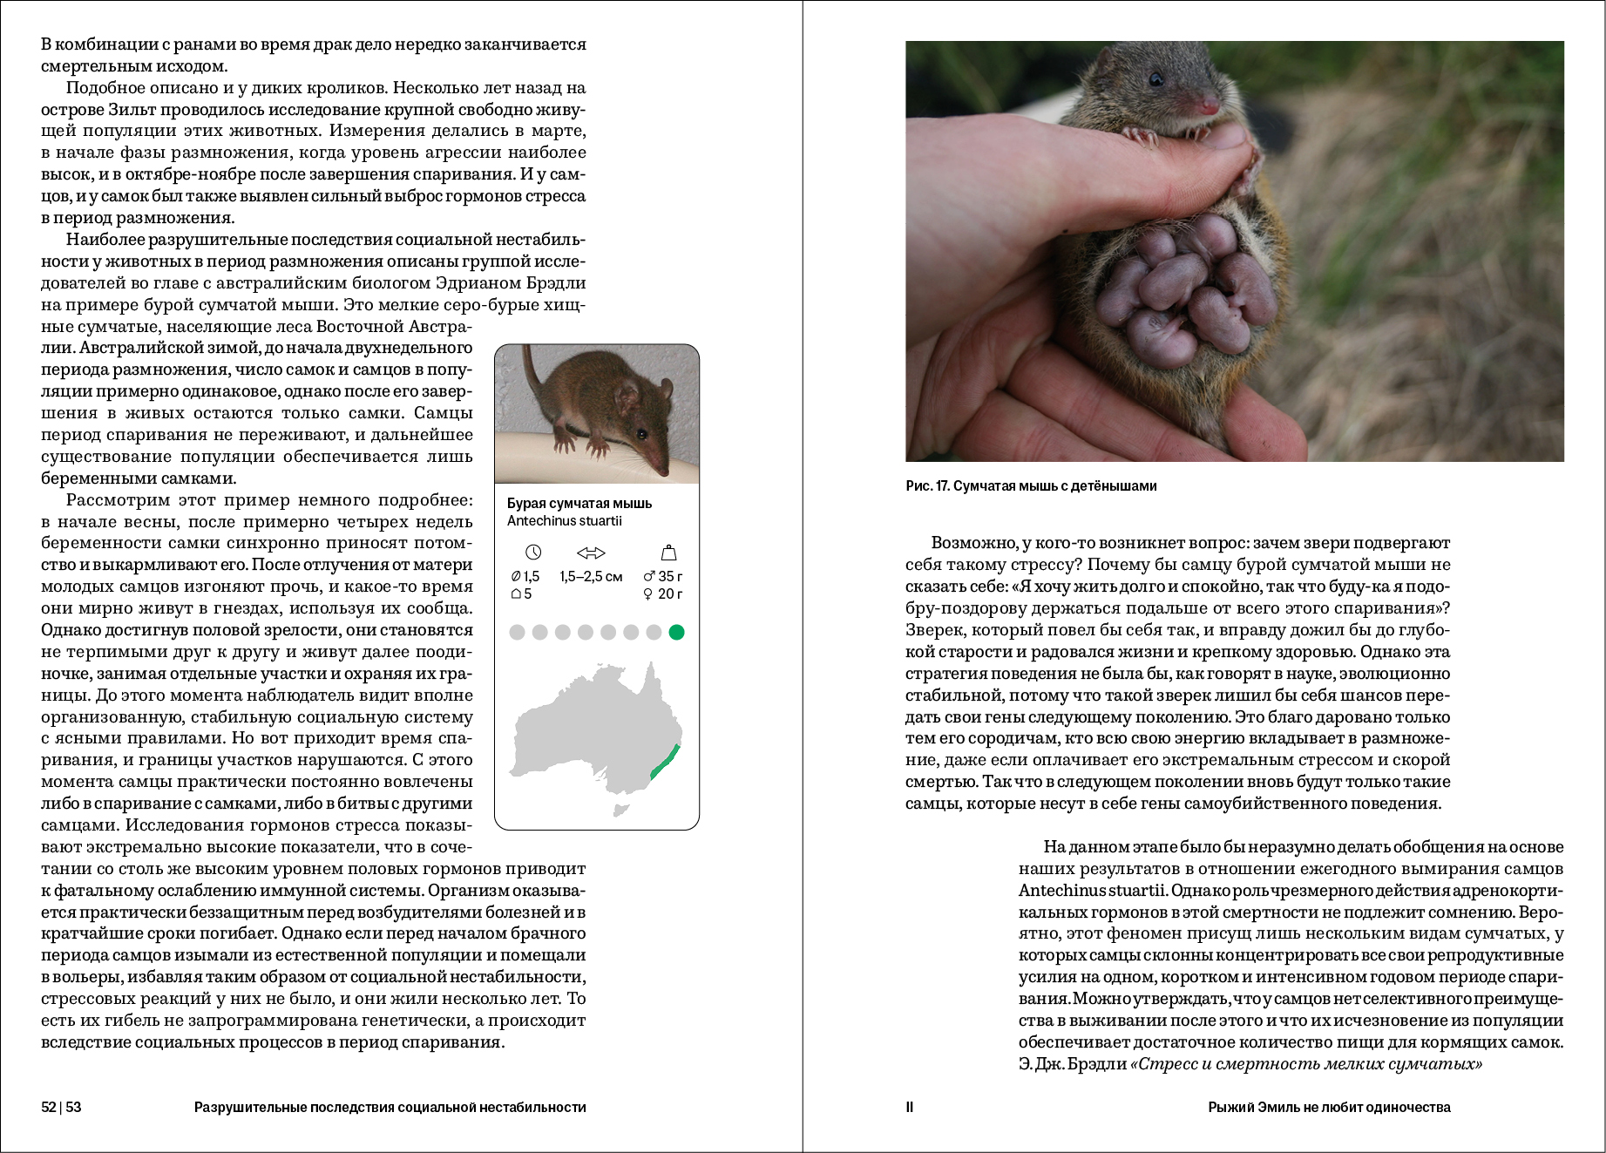This screenshot has height=1153, width=1606.
Task: Select the gray dot left of green dot
Action: 654,633
